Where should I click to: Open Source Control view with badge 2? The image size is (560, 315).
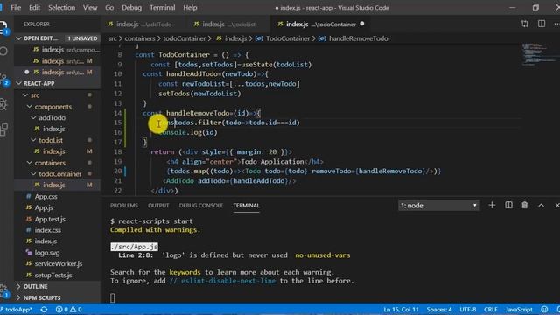pyautogui.click(x=3, y=80)
